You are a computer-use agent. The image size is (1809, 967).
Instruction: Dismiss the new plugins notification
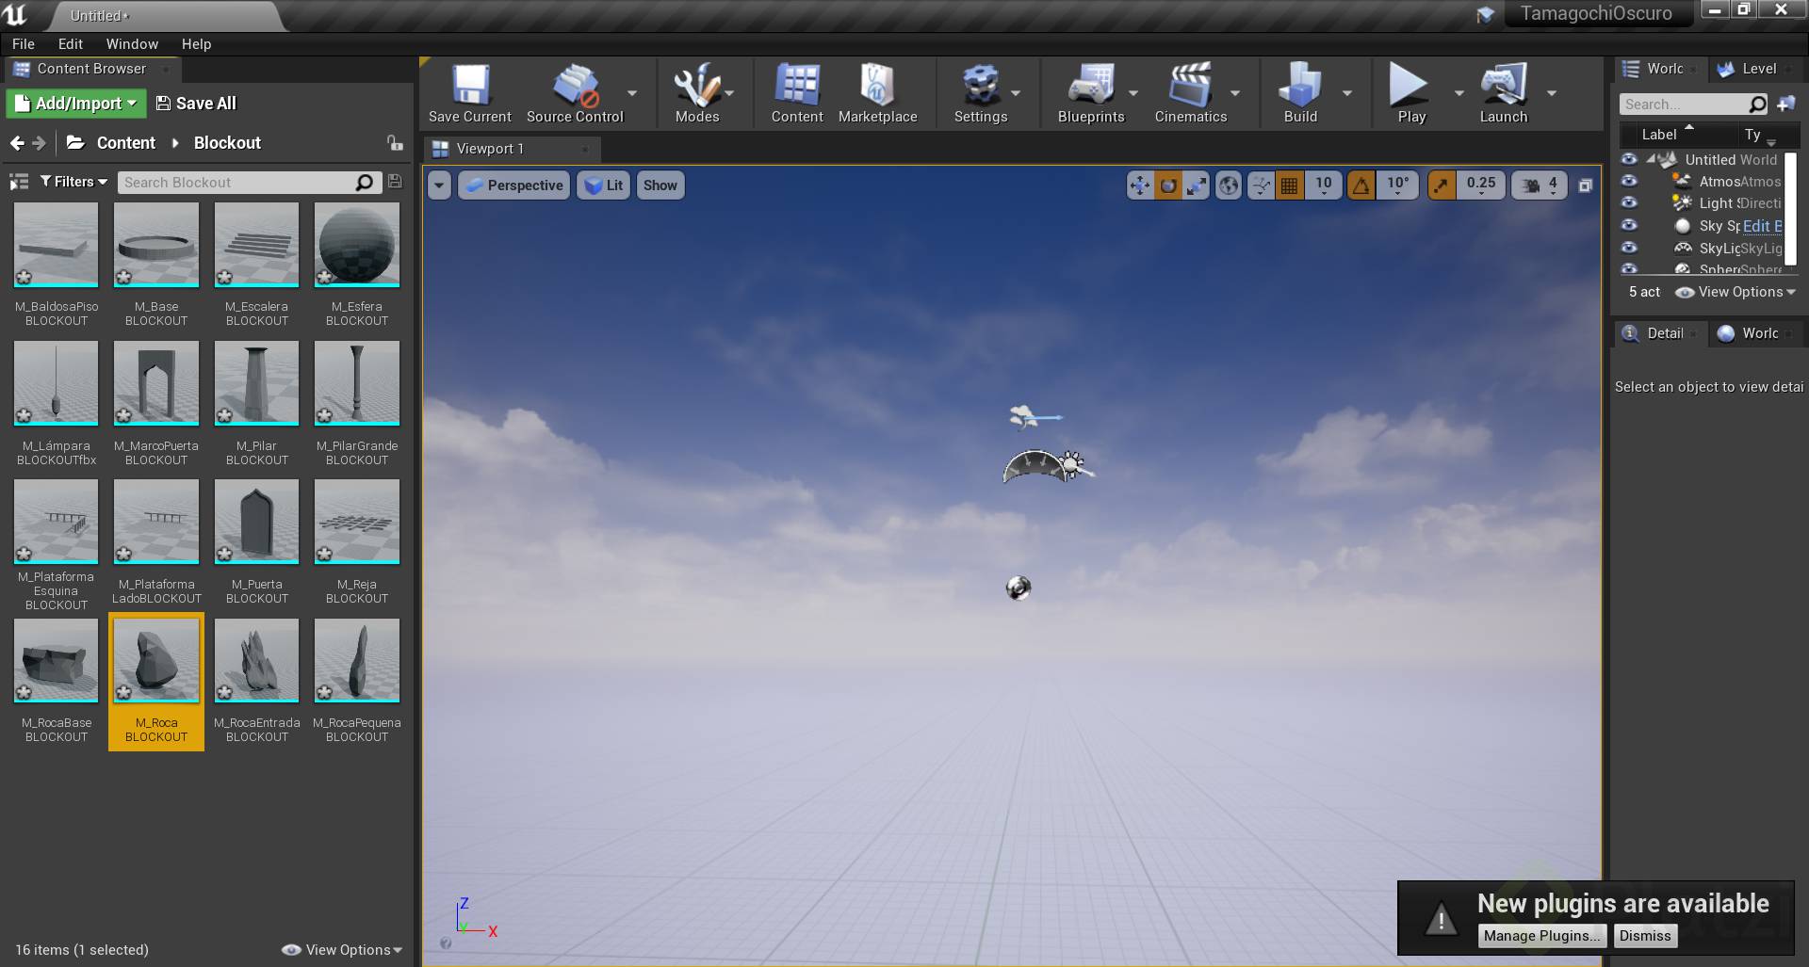pyautogui.click(x=1645, y=935)
